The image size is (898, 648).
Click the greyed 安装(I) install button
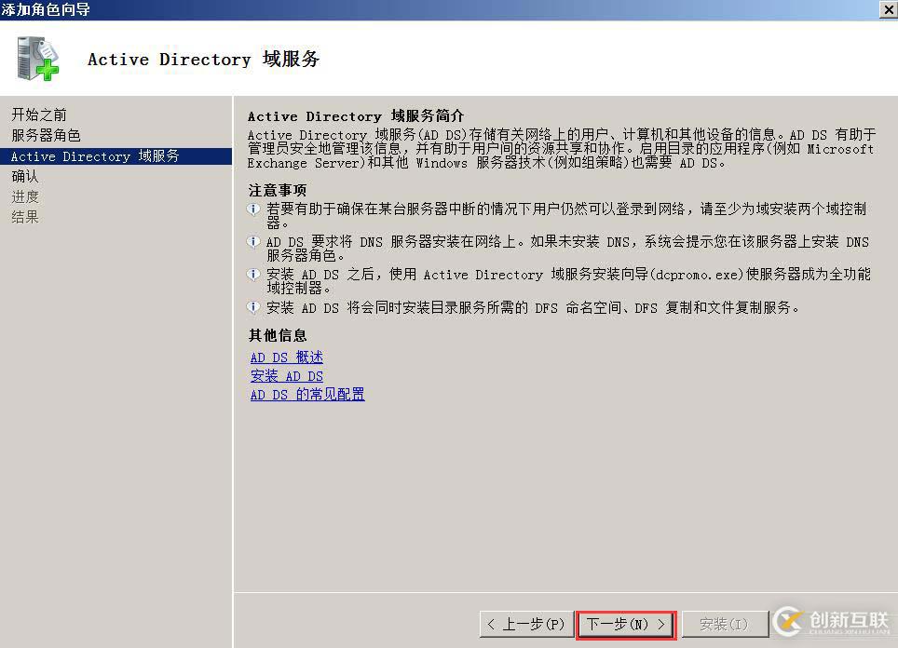click(725, 625)
